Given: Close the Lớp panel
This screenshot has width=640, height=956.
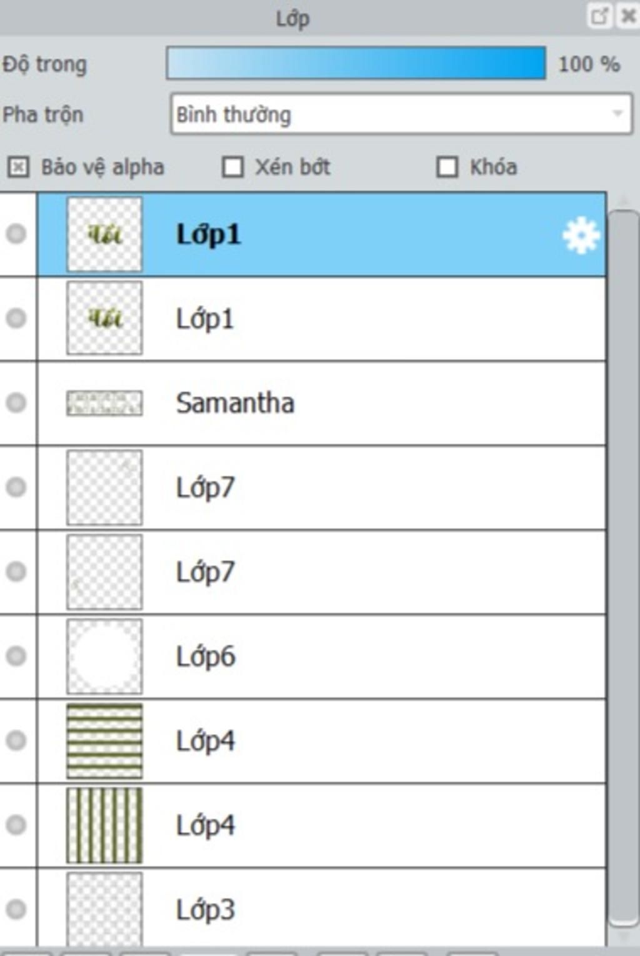Looking at the screenshot, I should [627, 16].
